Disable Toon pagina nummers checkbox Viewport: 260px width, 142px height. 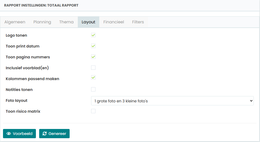[93, 57]
